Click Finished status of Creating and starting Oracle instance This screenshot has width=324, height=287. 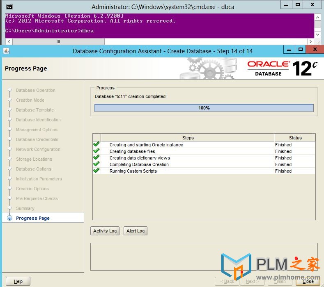pyautogui.click(x=283, y=145)
